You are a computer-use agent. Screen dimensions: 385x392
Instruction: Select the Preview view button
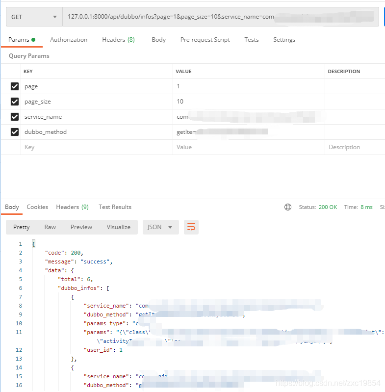81,227
